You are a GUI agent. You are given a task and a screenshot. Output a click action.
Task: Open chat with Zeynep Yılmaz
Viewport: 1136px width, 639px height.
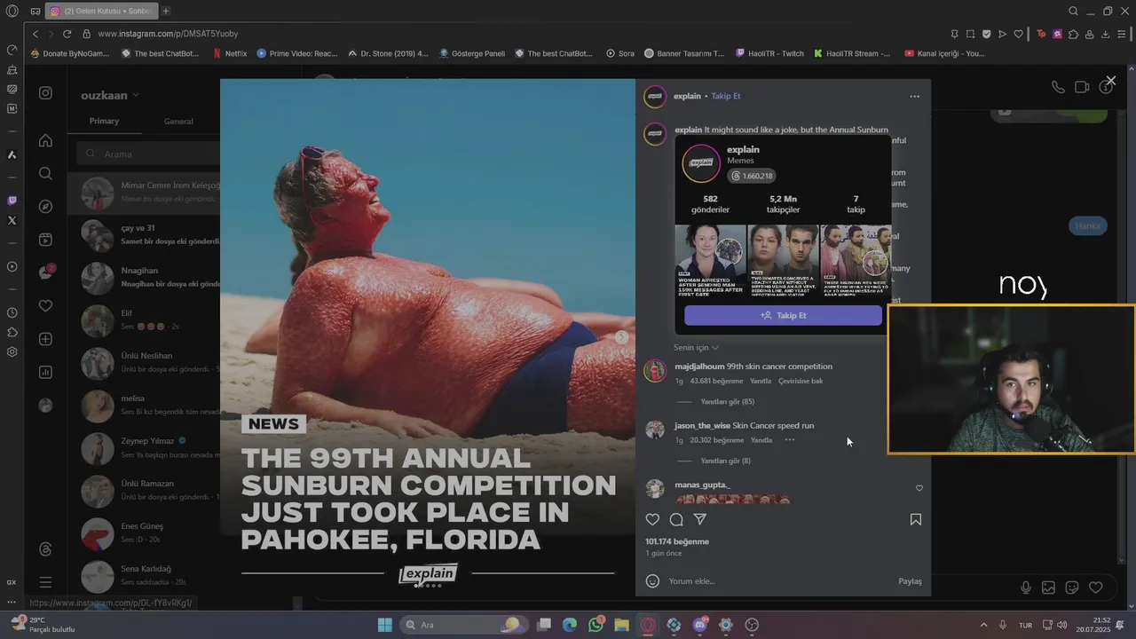tap(145, 448)
